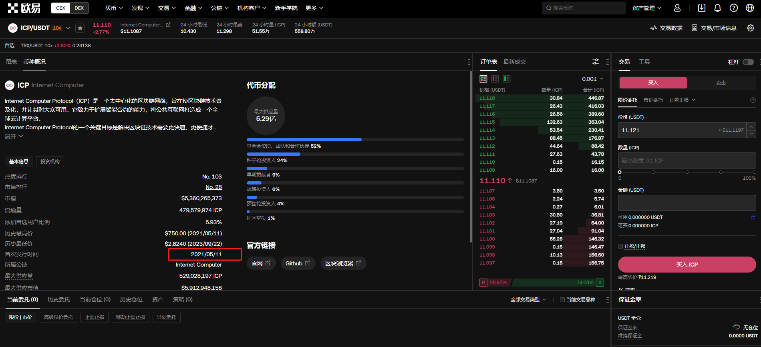Click search magnifier icon
Screen dimensions: 761x347
coord(549,8)
